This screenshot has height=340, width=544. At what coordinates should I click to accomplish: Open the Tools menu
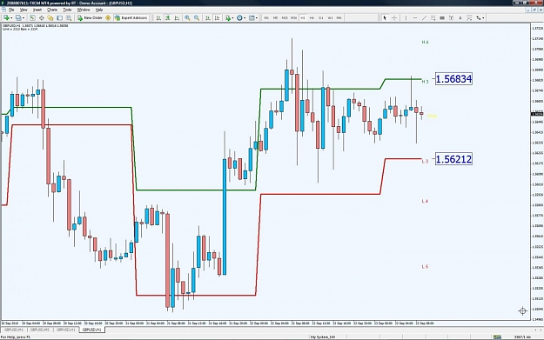point(67,10)
